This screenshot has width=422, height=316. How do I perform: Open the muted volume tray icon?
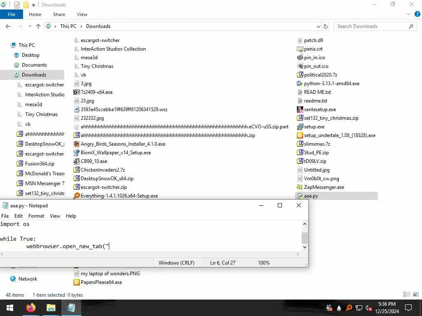point(368,308)
